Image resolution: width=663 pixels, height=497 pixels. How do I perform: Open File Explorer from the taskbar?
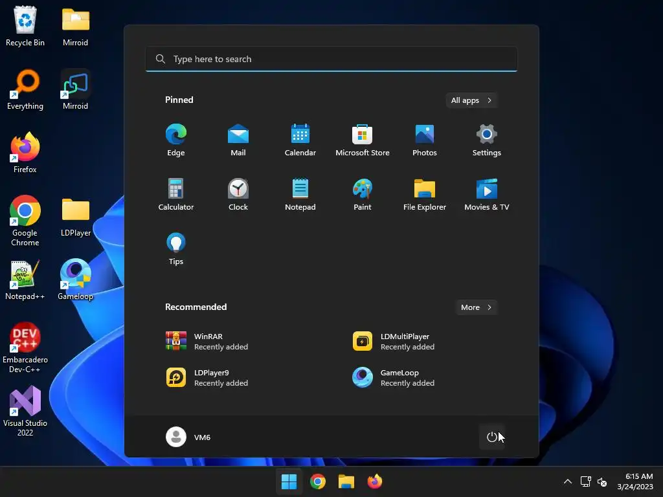point(346,481)
